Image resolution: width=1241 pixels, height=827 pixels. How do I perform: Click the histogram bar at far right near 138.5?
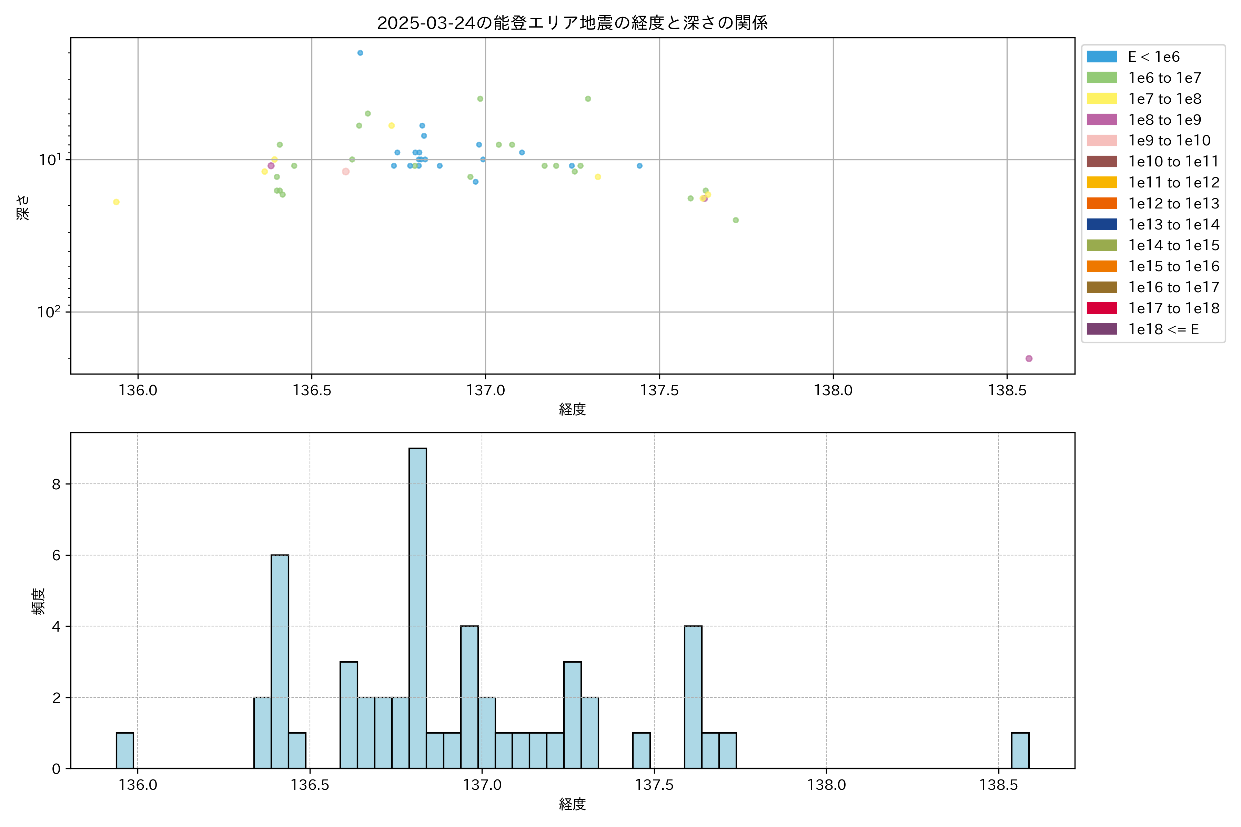click(1020, 750)
